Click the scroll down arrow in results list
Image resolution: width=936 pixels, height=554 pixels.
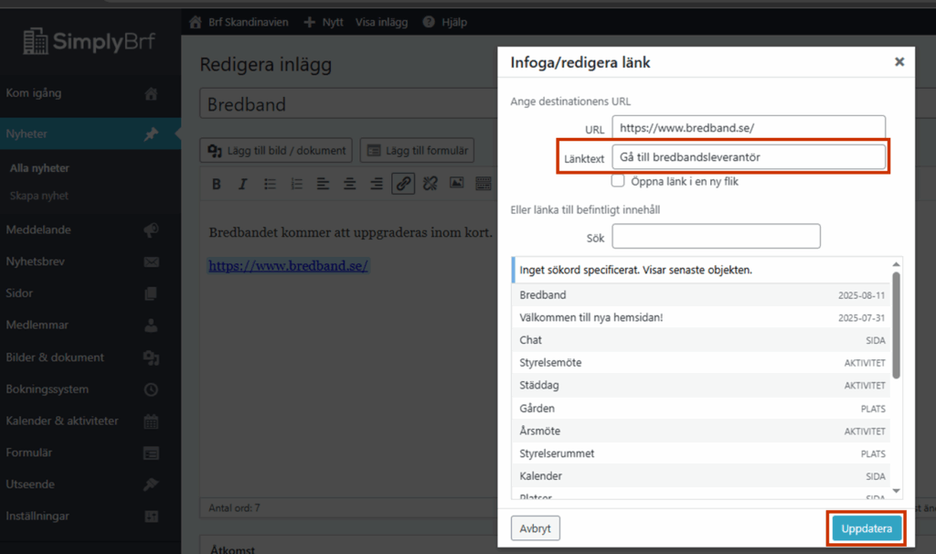[896, 491]
